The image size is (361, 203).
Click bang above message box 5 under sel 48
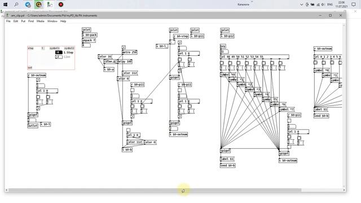tap(263, 63)
